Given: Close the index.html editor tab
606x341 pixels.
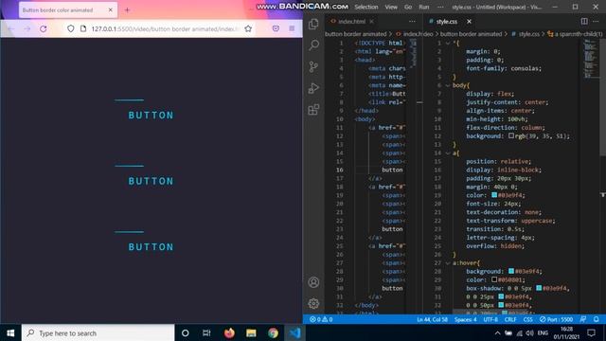Looking at the screenshot, I should (371, 21).
